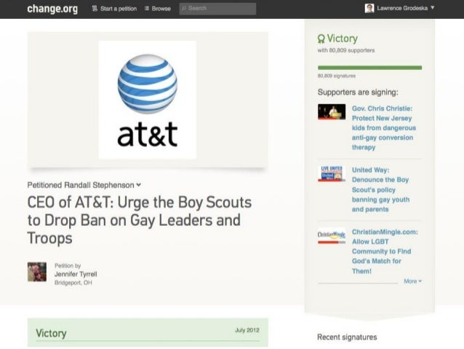Open Jennifer Tyrrell's profile name
The width and height of the screenshot is (464, 349).
click(x=76, y=274)
